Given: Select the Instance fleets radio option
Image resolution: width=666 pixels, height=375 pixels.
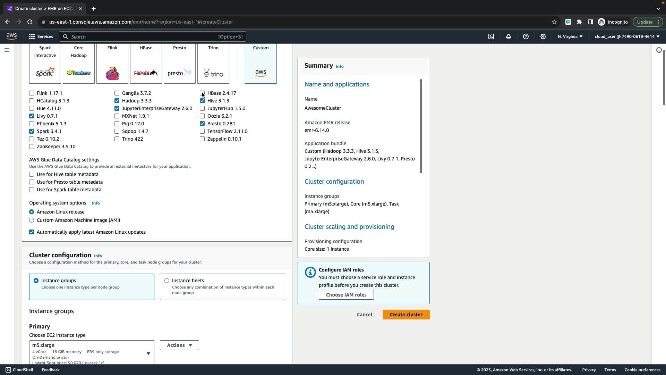Looking at the screenshot, I should [167, 281].
